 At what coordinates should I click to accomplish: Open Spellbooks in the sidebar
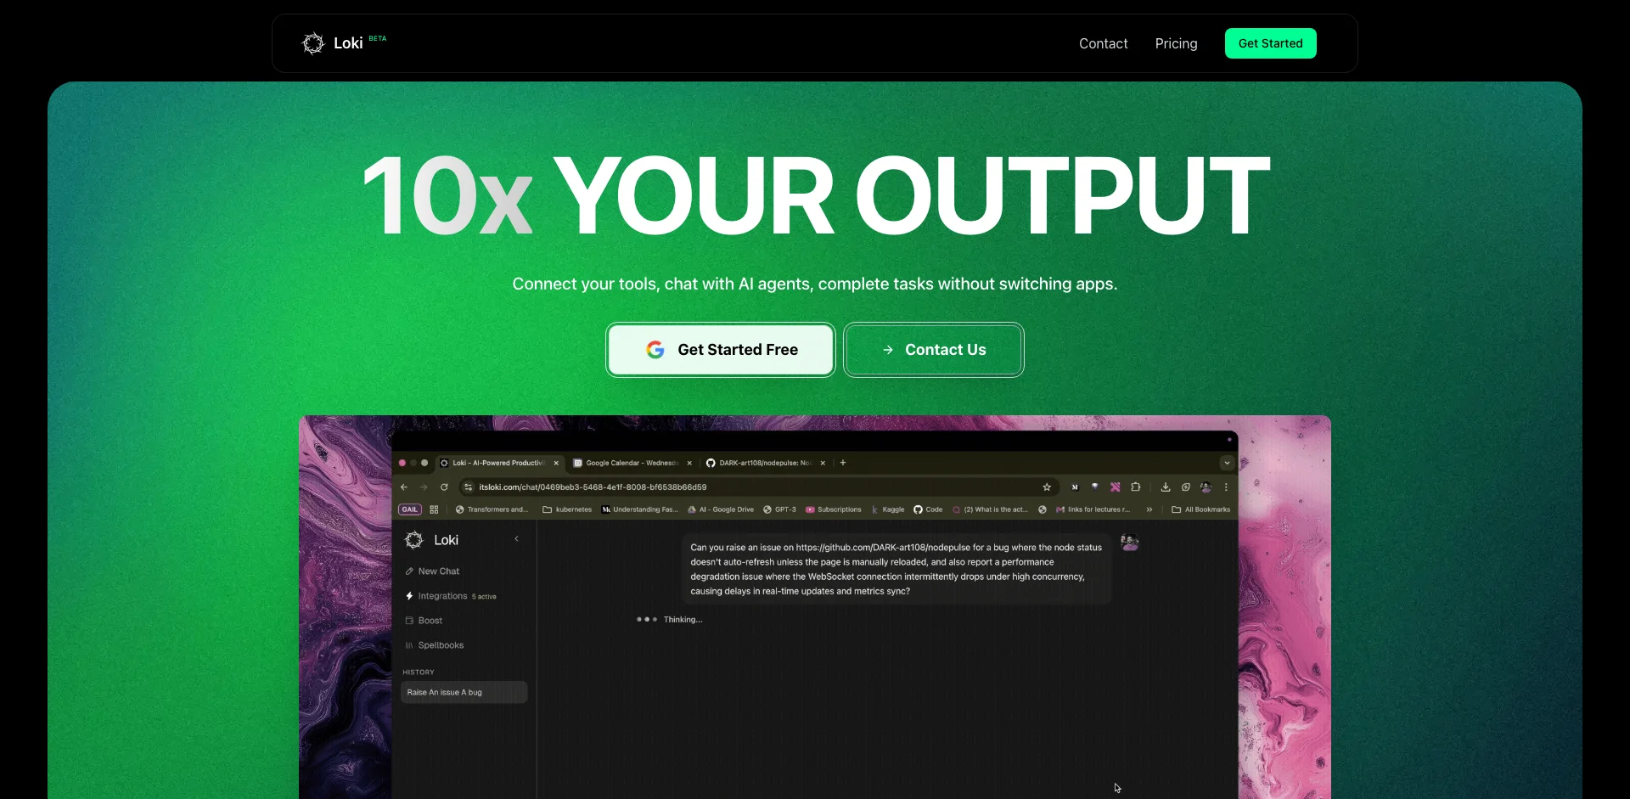(440, 645)
